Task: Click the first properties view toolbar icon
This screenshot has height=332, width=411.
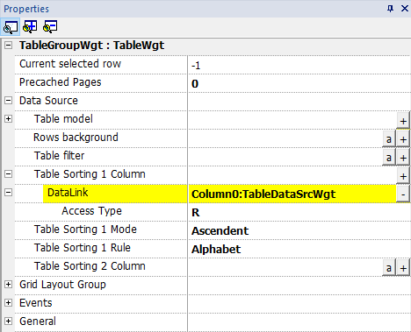Action: click(11, 27)
